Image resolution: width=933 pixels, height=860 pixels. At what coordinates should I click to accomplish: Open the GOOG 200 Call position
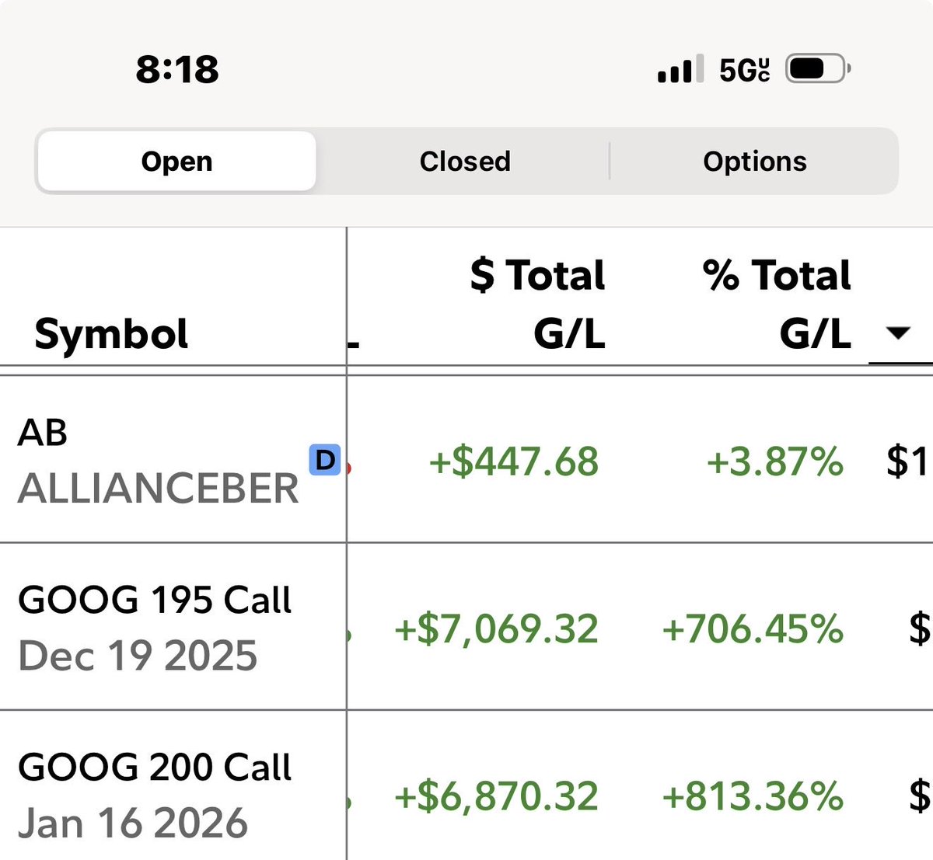pos(466,785)
